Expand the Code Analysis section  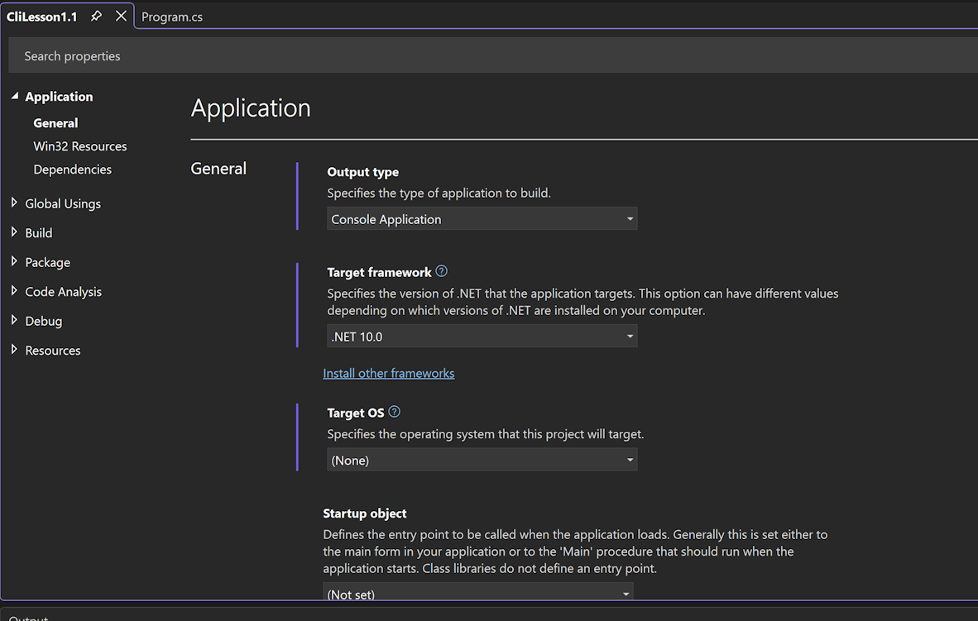coord(14,292)
